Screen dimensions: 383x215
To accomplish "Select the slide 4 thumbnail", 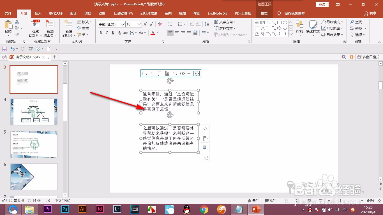I will pos(34,112).
